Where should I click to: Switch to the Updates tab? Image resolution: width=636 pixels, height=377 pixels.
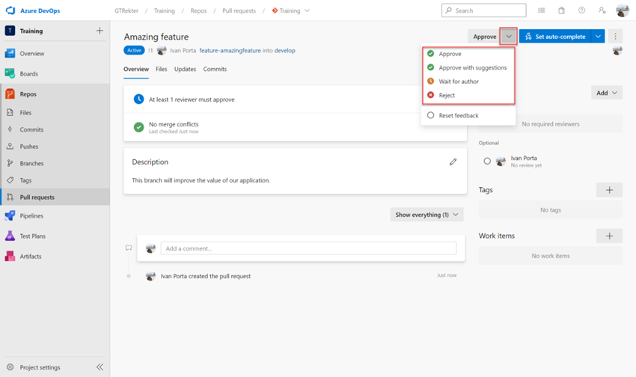click(x=185, y=69)
